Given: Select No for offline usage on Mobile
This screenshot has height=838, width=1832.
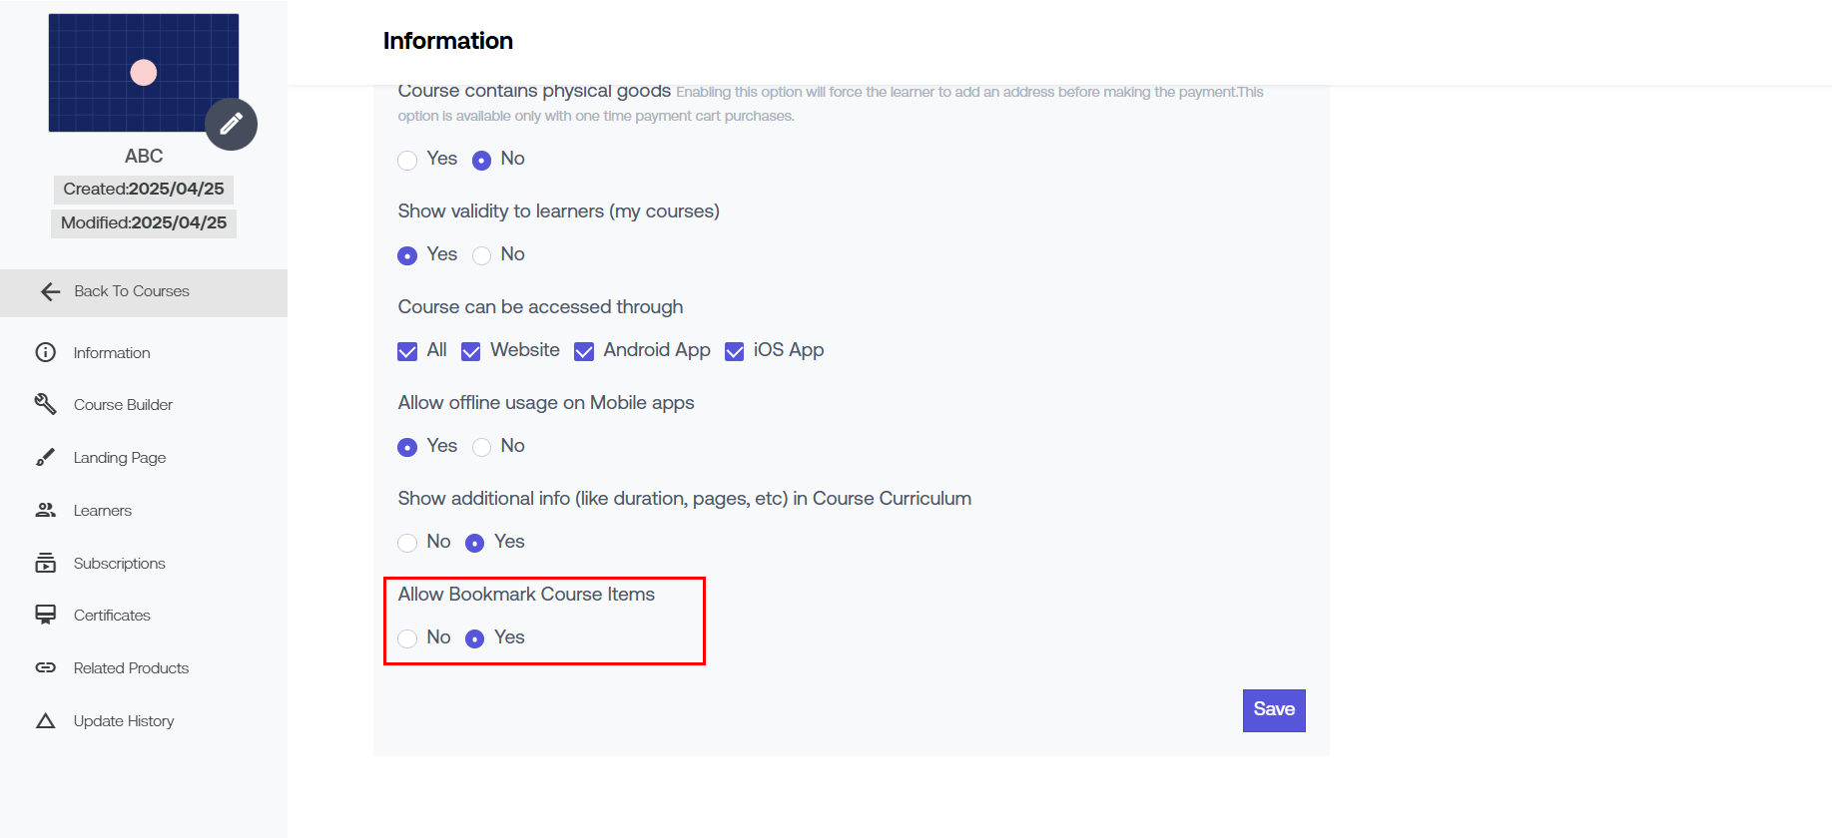Looking at the screenshot, I should click(x=482, y=447).
